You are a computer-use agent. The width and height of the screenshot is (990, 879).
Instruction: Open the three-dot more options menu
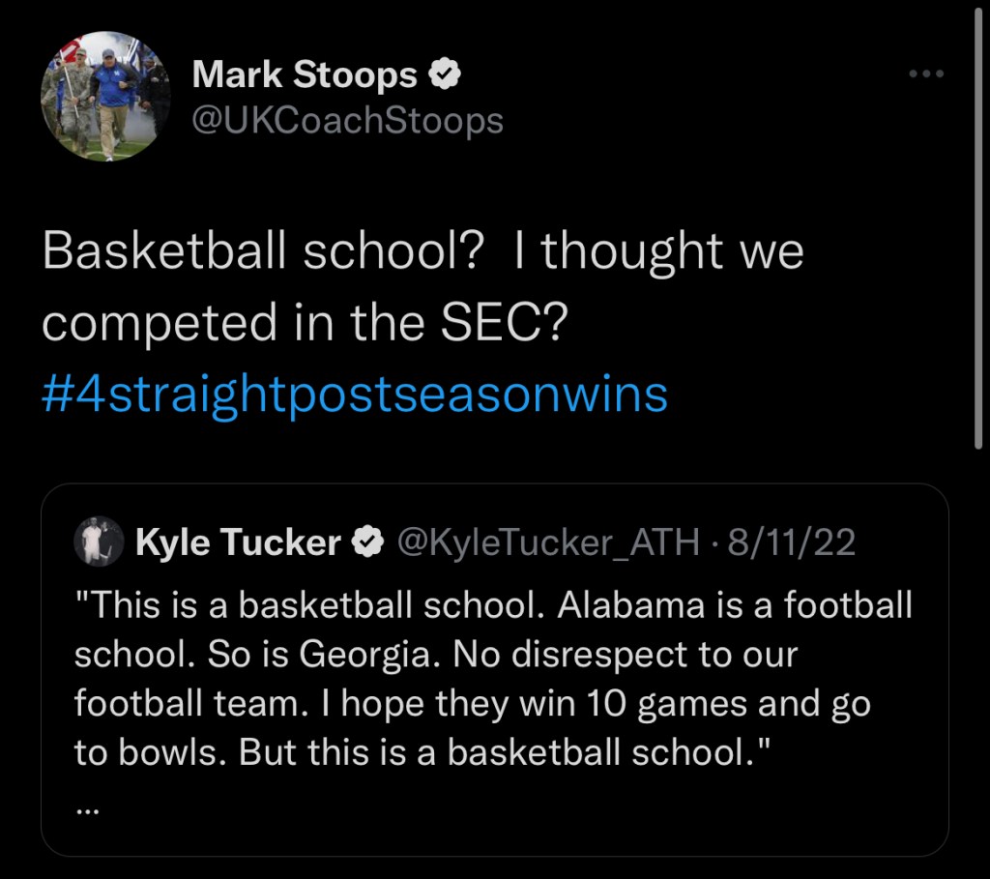[x=925, y=73]
